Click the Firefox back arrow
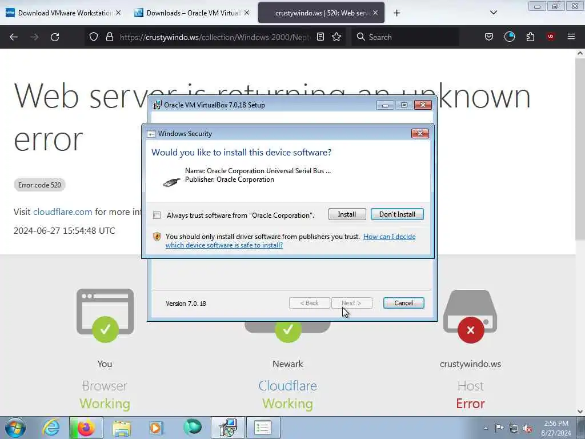Screen dimensions: 585x439 [14, 37]
